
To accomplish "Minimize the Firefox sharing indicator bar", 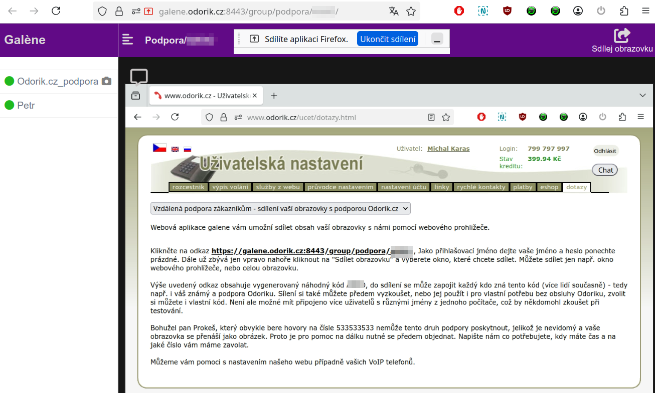I will 437,39.
